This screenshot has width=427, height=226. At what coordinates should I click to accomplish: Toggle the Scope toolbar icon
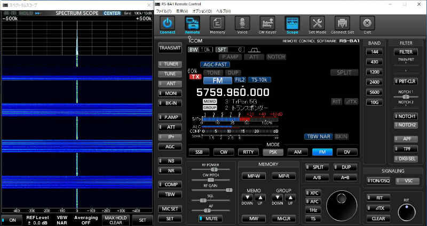click(292, 23)
